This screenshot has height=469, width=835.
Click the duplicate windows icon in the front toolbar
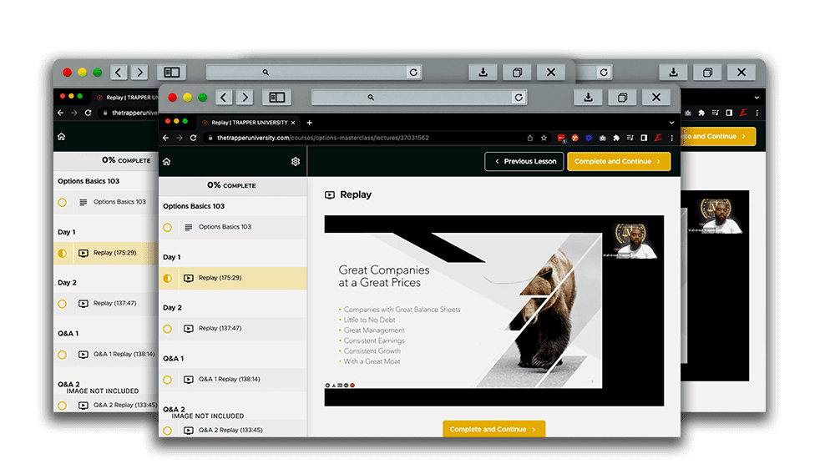point(622,98)
